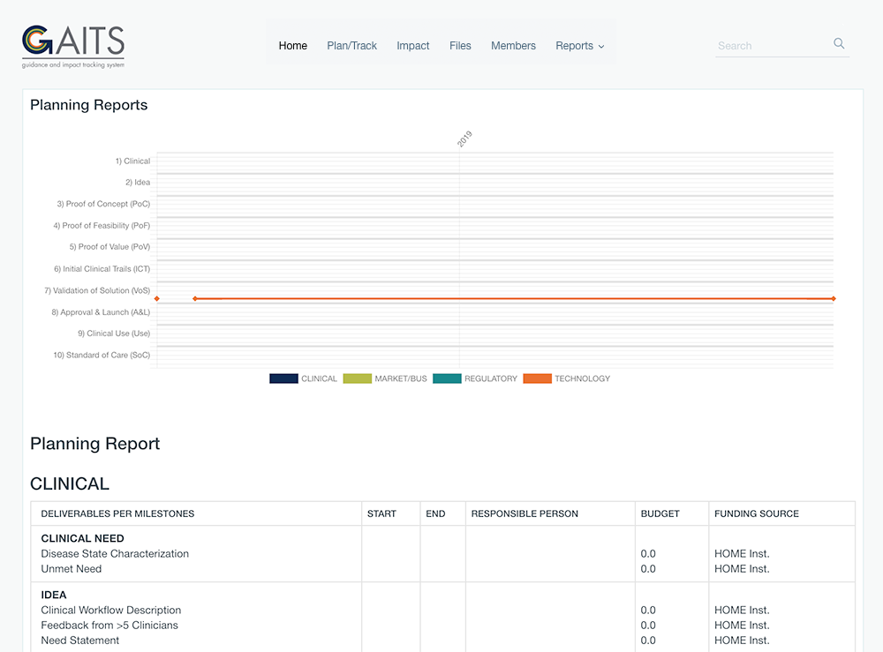This screenshot has height=652, width=883.
Task: Select the Clinical Workflow Description deliverable
Action: (111, 610)
